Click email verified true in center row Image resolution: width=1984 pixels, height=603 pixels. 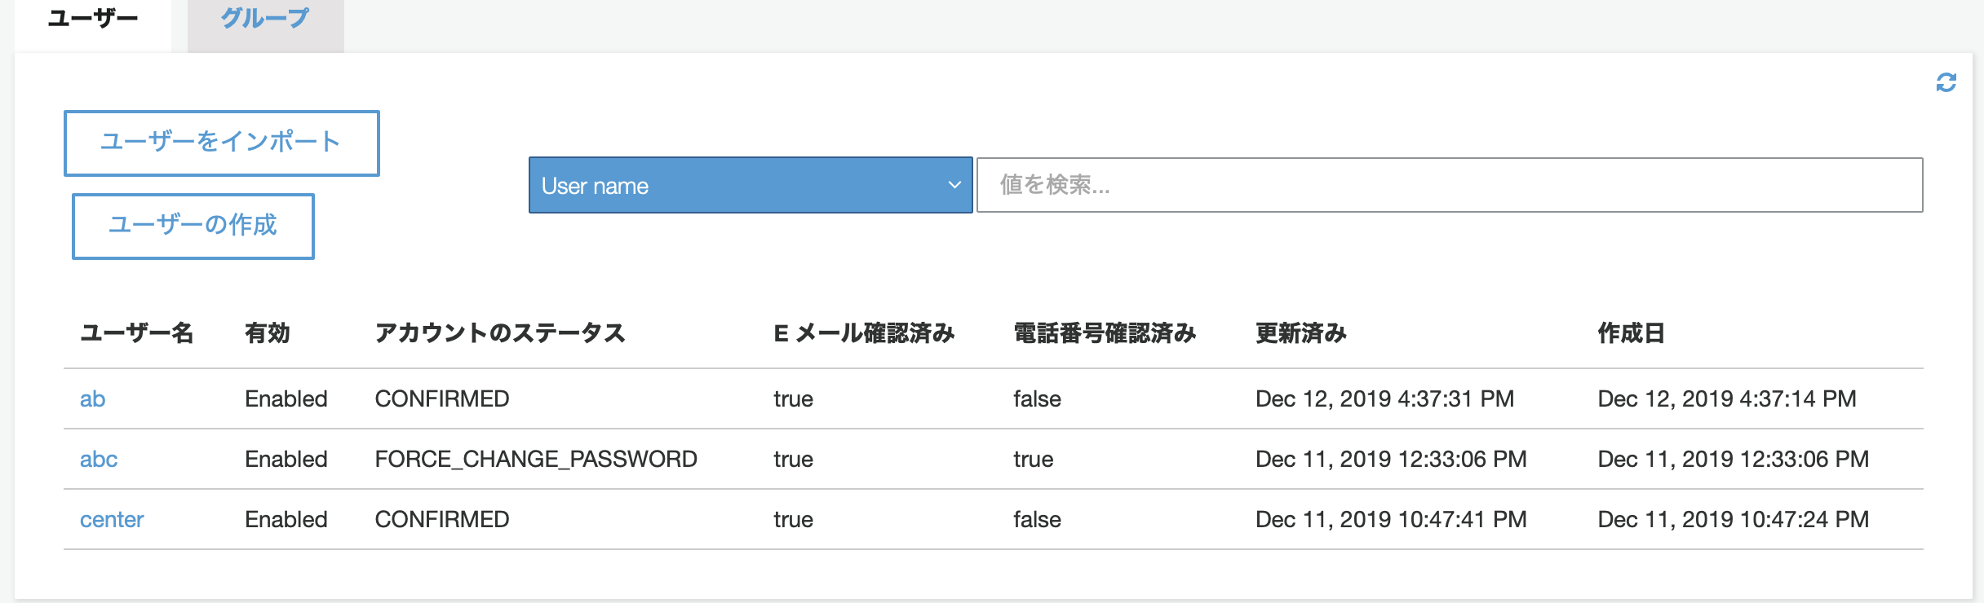(x=794, y=519)
